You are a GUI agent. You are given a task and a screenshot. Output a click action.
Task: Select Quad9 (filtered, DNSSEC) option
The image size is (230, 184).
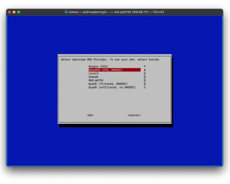click(108, 84)
